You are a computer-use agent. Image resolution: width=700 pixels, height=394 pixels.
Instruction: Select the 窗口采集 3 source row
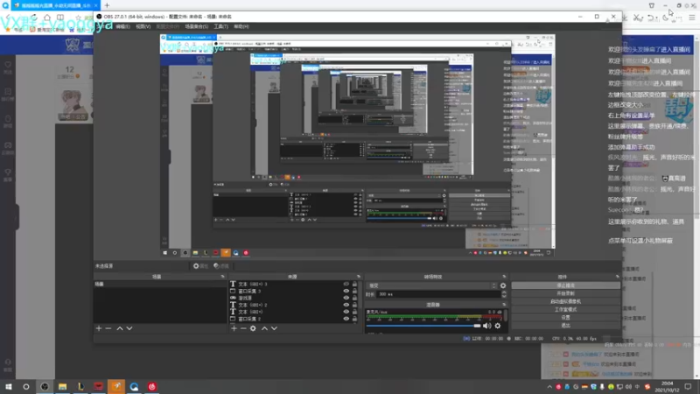(292, 292)
